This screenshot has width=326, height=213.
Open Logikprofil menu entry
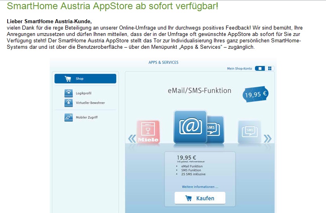coord(83,93)
